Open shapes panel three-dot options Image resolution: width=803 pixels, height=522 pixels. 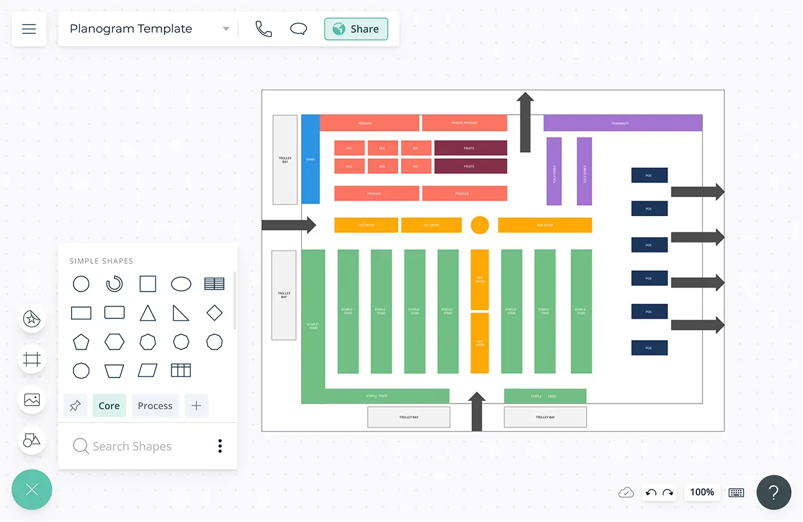tap(220, 446)
